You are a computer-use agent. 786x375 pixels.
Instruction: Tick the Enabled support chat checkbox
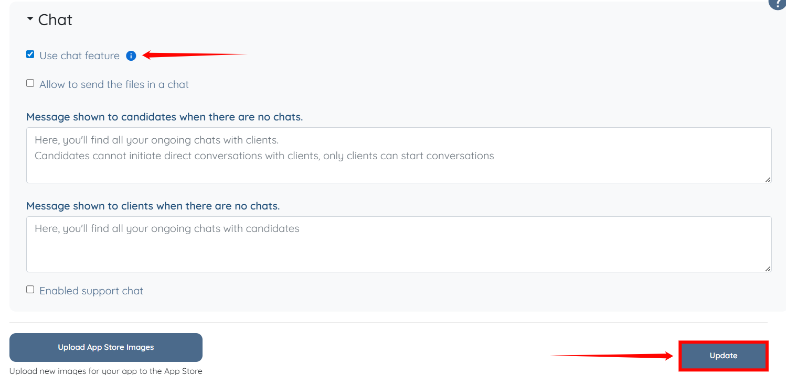point(30,290)
